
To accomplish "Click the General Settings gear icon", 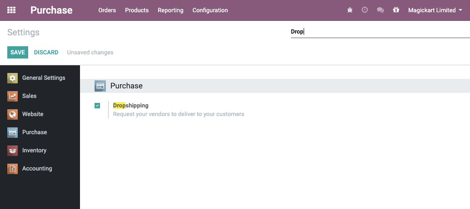I will click(x=12, y=78).
